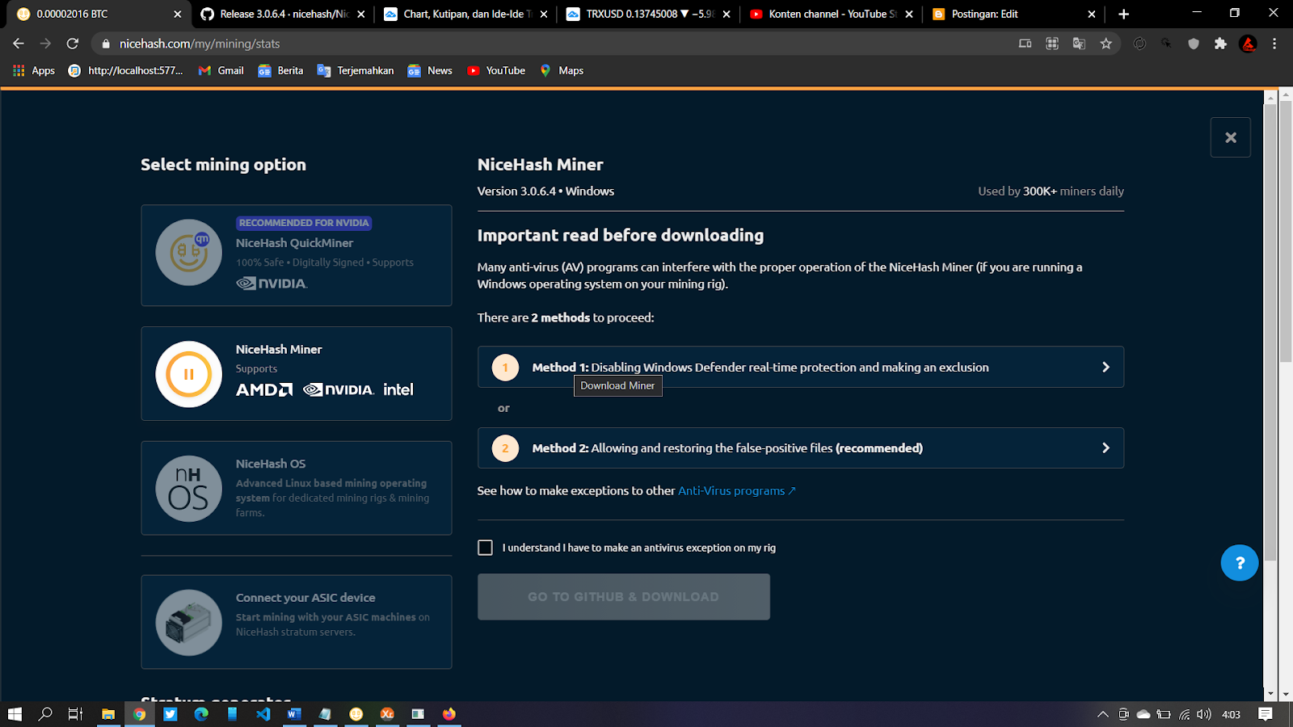Open the Maps bookmark
The width and height of the screenshot is (1293, 727).
tap(562, 70)
